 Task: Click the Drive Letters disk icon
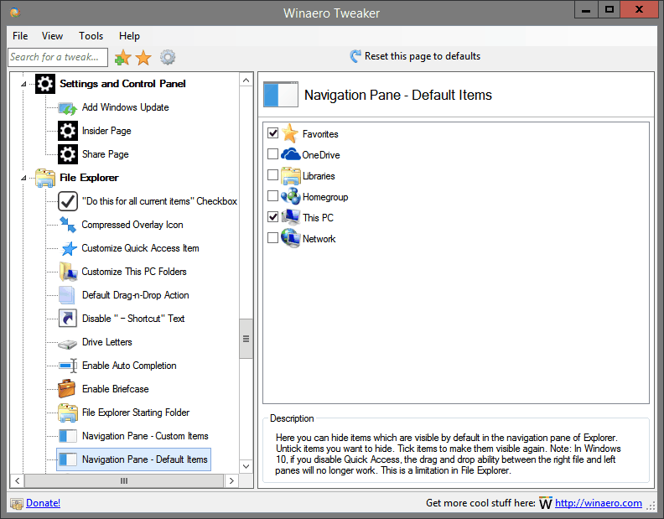click(x=67, y=344)
